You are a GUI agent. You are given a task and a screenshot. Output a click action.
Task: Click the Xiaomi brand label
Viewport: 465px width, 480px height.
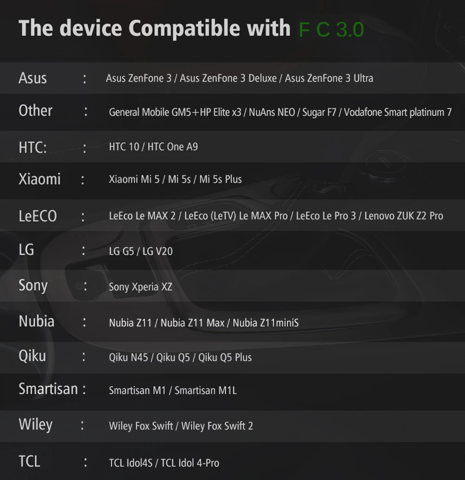pyautogui.click(x=40, y=179)
